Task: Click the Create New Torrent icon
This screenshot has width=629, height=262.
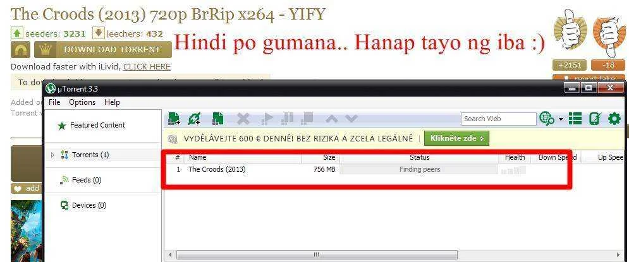Action: click(218, 119)
